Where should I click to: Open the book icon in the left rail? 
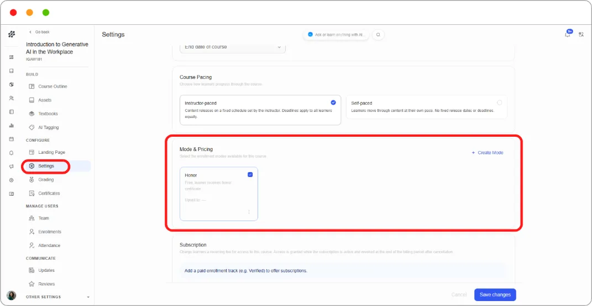[11, 71]
